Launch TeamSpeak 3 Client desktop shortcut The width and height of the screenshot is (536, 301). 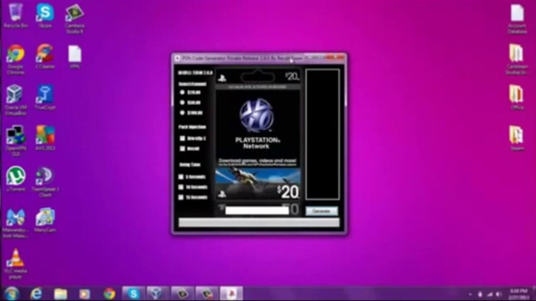click(x=45, y=182)
